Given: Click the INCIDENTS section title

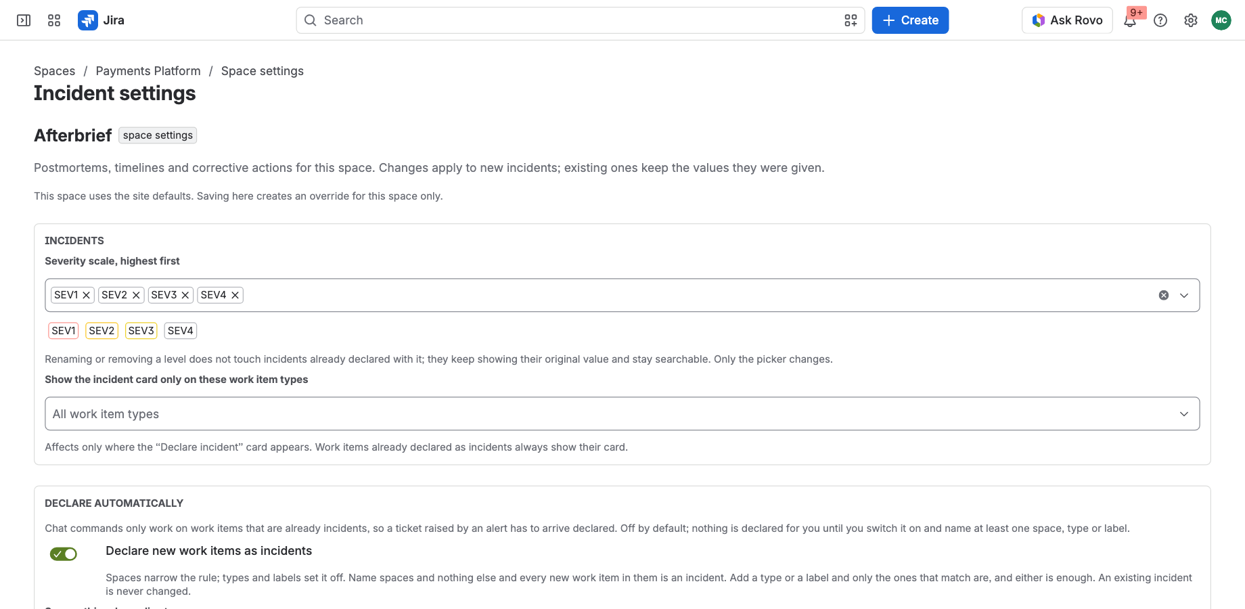Looking at the screenshot, I should 74,241.
